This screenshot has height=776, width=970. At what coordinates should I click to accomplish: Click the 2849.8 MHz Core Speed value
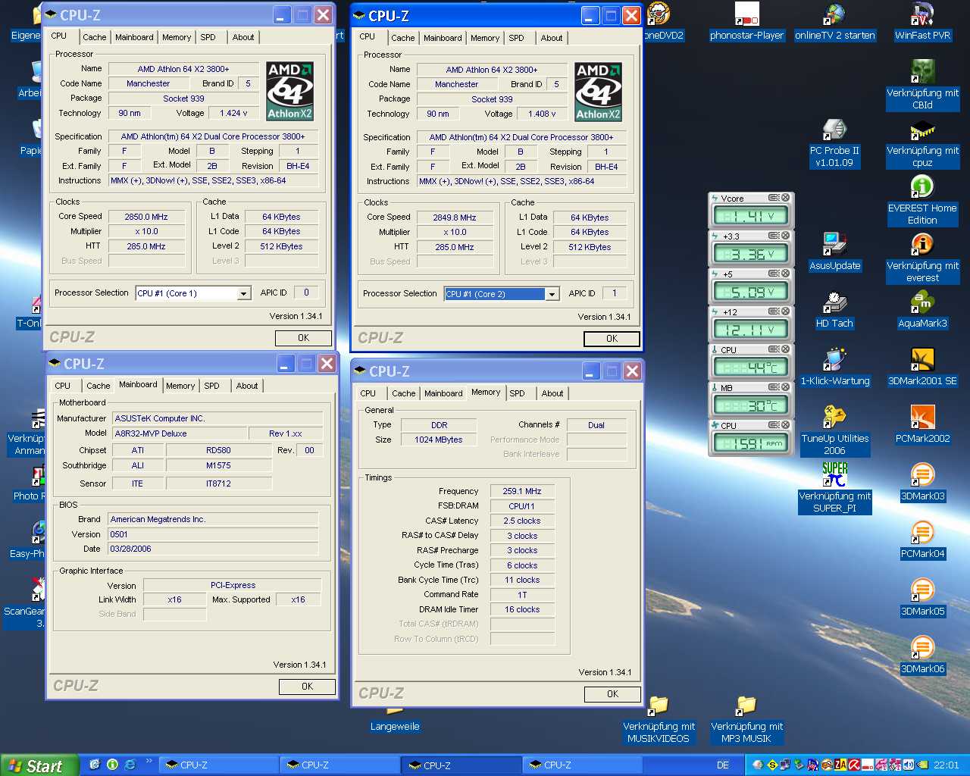click(x=455, y=217)
